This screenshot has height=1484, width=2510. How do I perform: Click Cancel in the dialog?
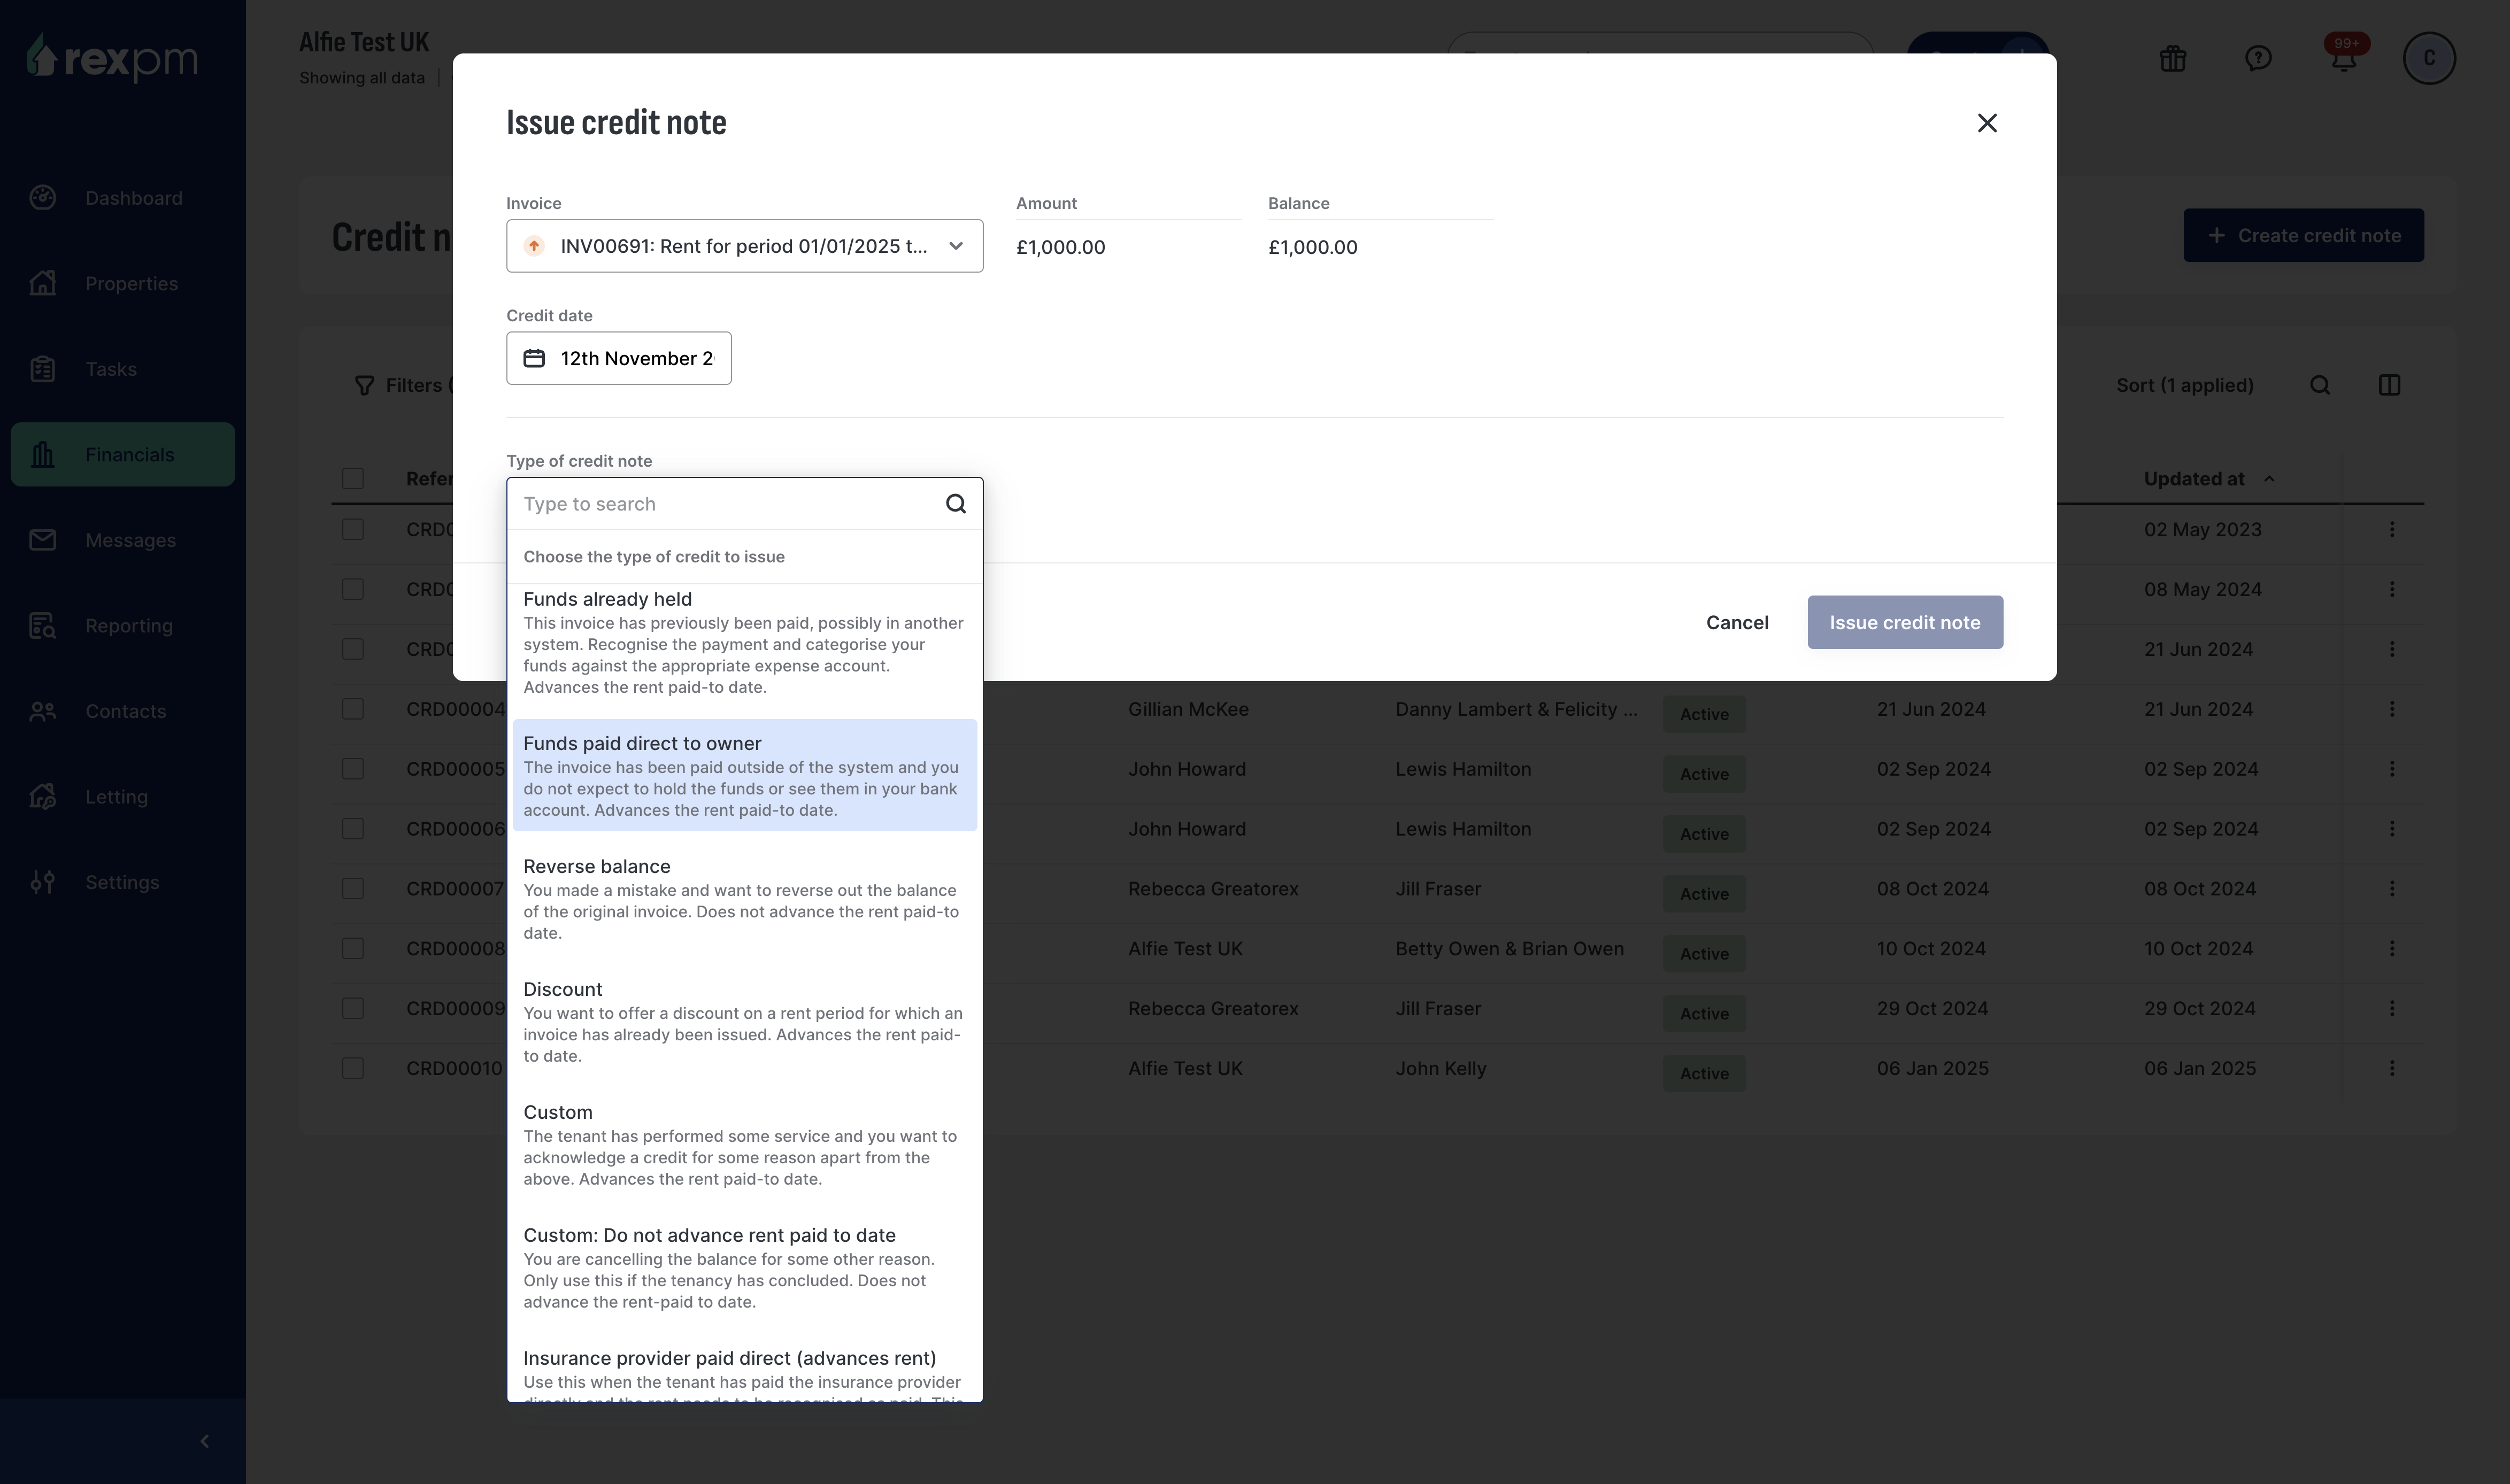1736,622
